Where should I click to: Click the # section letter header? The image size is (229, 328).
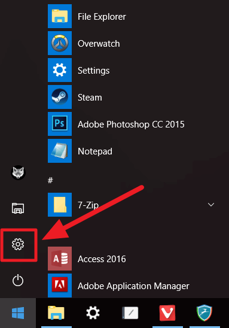tap(50, 180)
